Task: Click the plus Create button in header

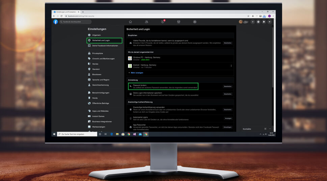Action: (x=252, y=22)
